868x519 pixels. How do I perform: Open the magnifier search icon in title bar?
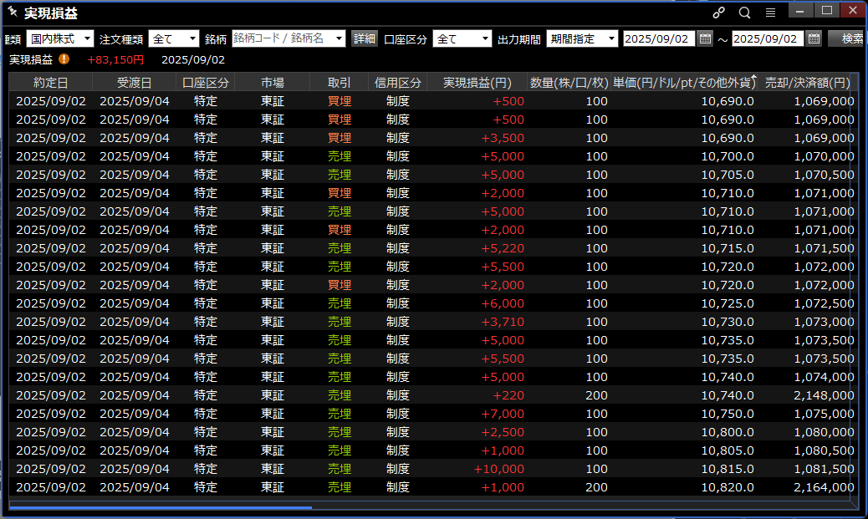pyautogui.click(x=744, y=13)
